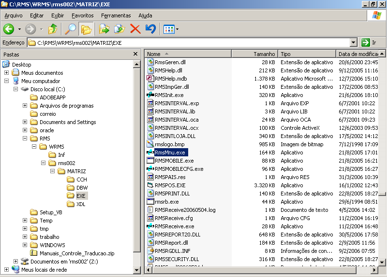Select the RMSRGDLL.INF file icon
The image size is (387, 277).
tap(150, 250)
